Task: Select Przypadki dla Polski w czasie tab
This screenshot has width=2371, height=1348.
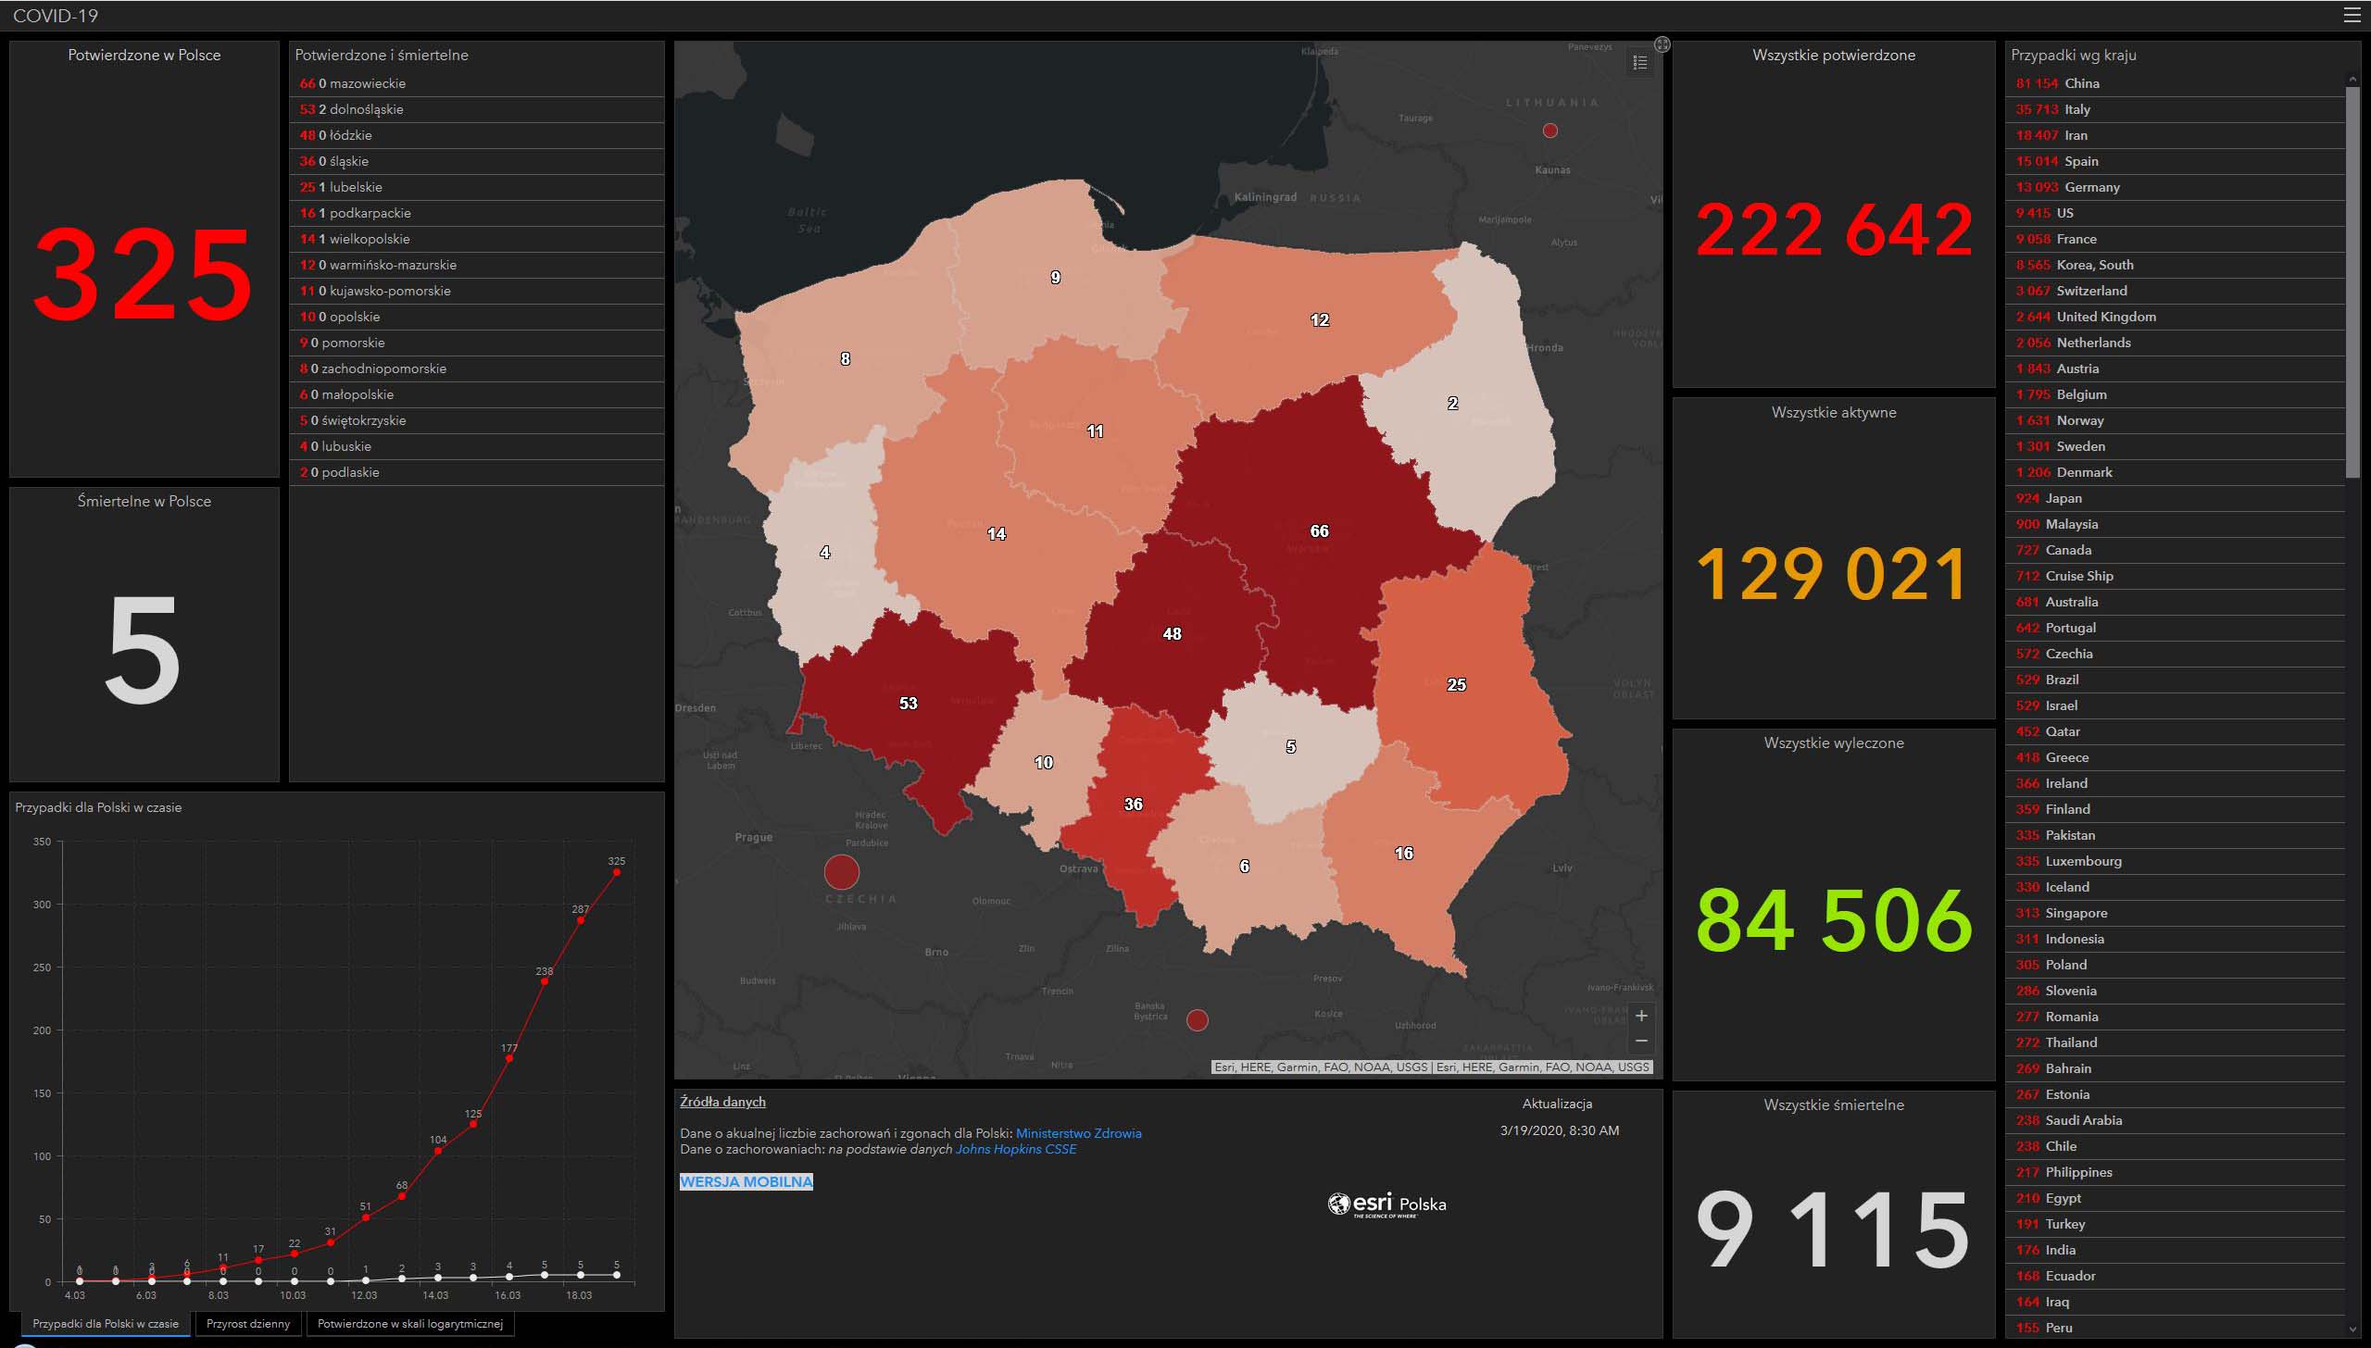Action: (106, 1324)
